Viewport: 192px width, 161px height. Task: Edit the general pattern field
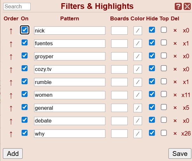tap(70, 108)
